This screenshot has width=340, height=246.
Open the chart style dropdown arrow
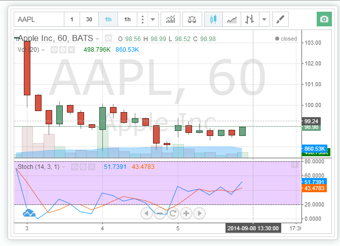[x=265, y=19]
